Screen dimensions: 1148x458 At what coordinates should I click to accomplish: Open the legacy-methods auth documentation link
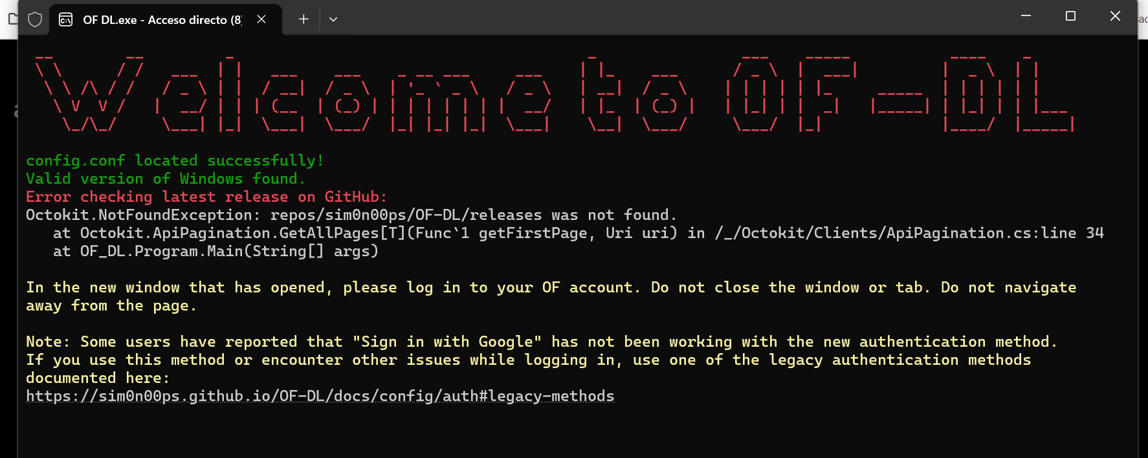320,396
